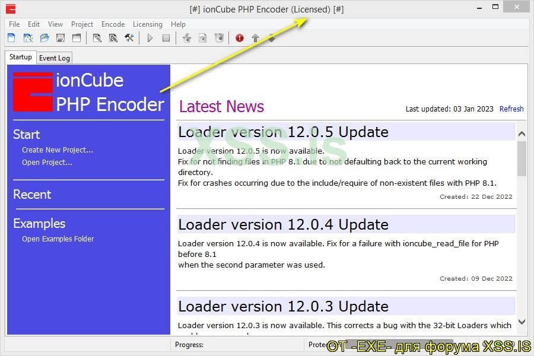The image size is (534, 356).
Task: Click the New Project Wizard icon with wand
Action: click(28, 38)
